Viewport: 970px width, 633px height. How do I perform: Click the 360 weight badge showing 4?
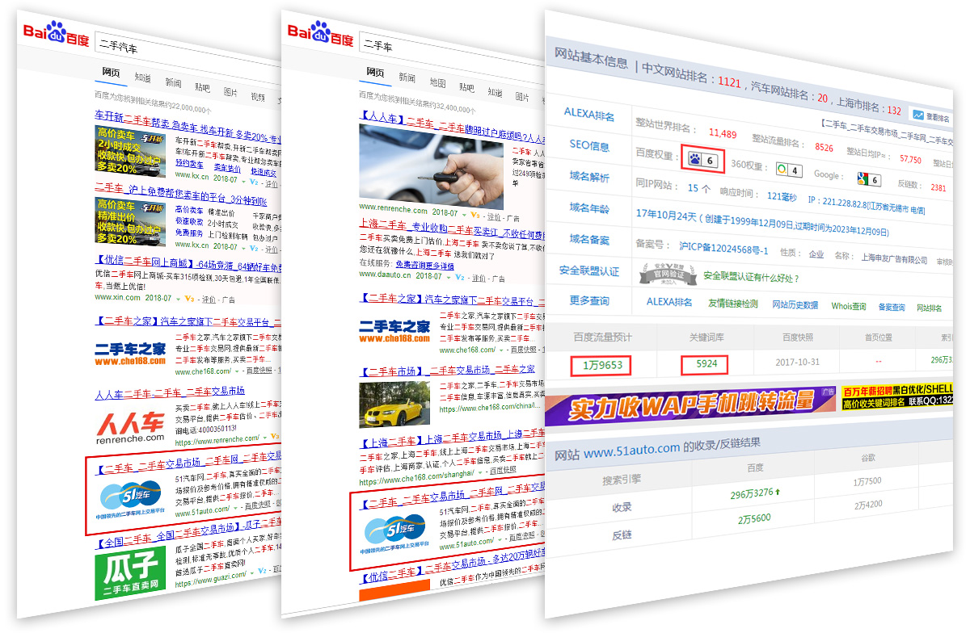tap(787, 170)
